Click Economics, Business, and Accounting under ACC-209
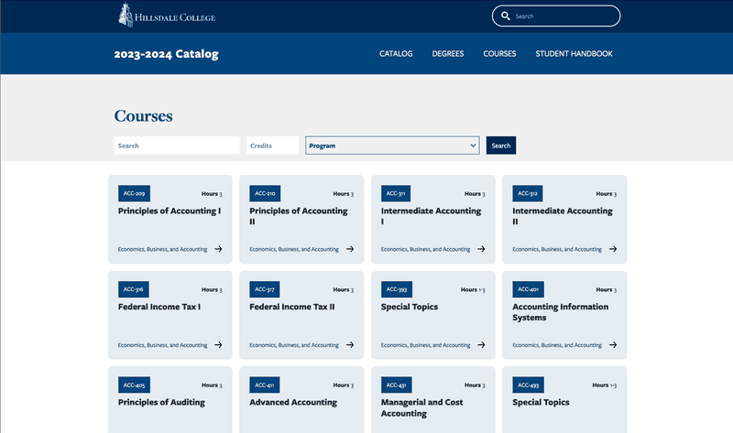This screenshot has width=733, height=433. pyautogui.click(x=162, y=249)
